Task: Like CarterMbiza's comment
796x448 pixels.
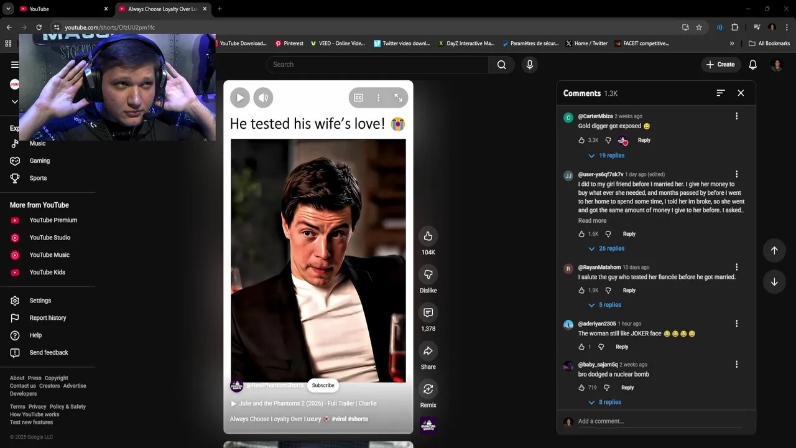Action: [581, 140]
